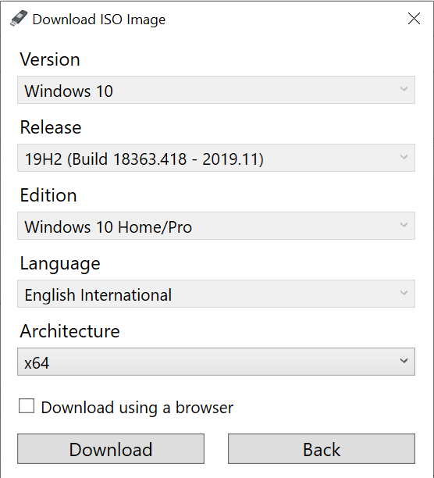Image resolution: width=434 pixels, height=478 pixels.
Task: Open the Edition dropdown showing Windows 10 Home/Pro
Action: [216, 226]
